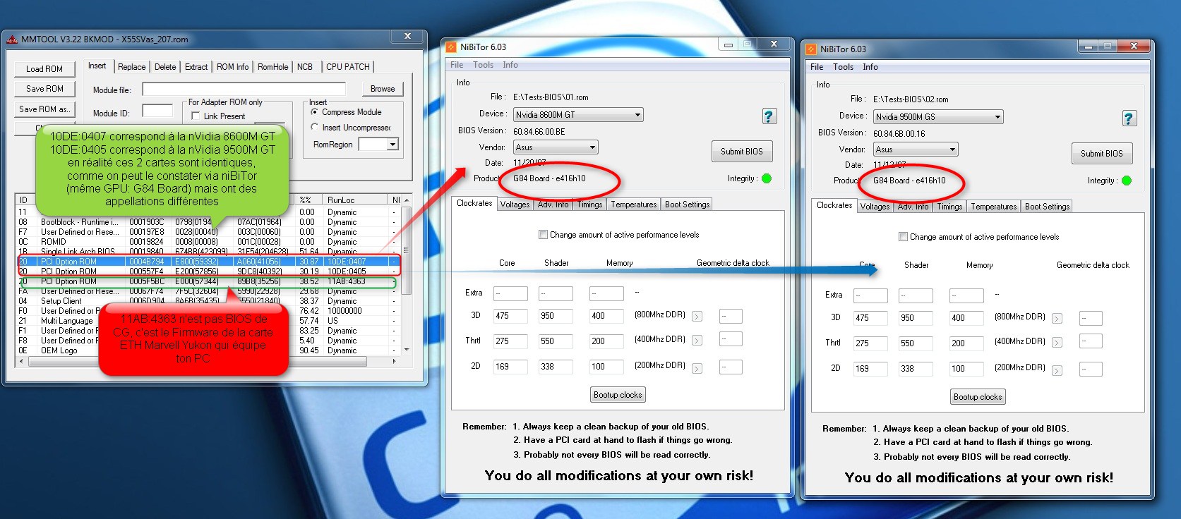Click the help question mark icon in right NiBiTor

coord(1129,118)
